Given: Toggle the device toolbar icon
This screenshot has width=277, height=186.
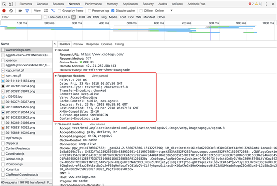Looking at the screenshot, I should pos(11,4).
